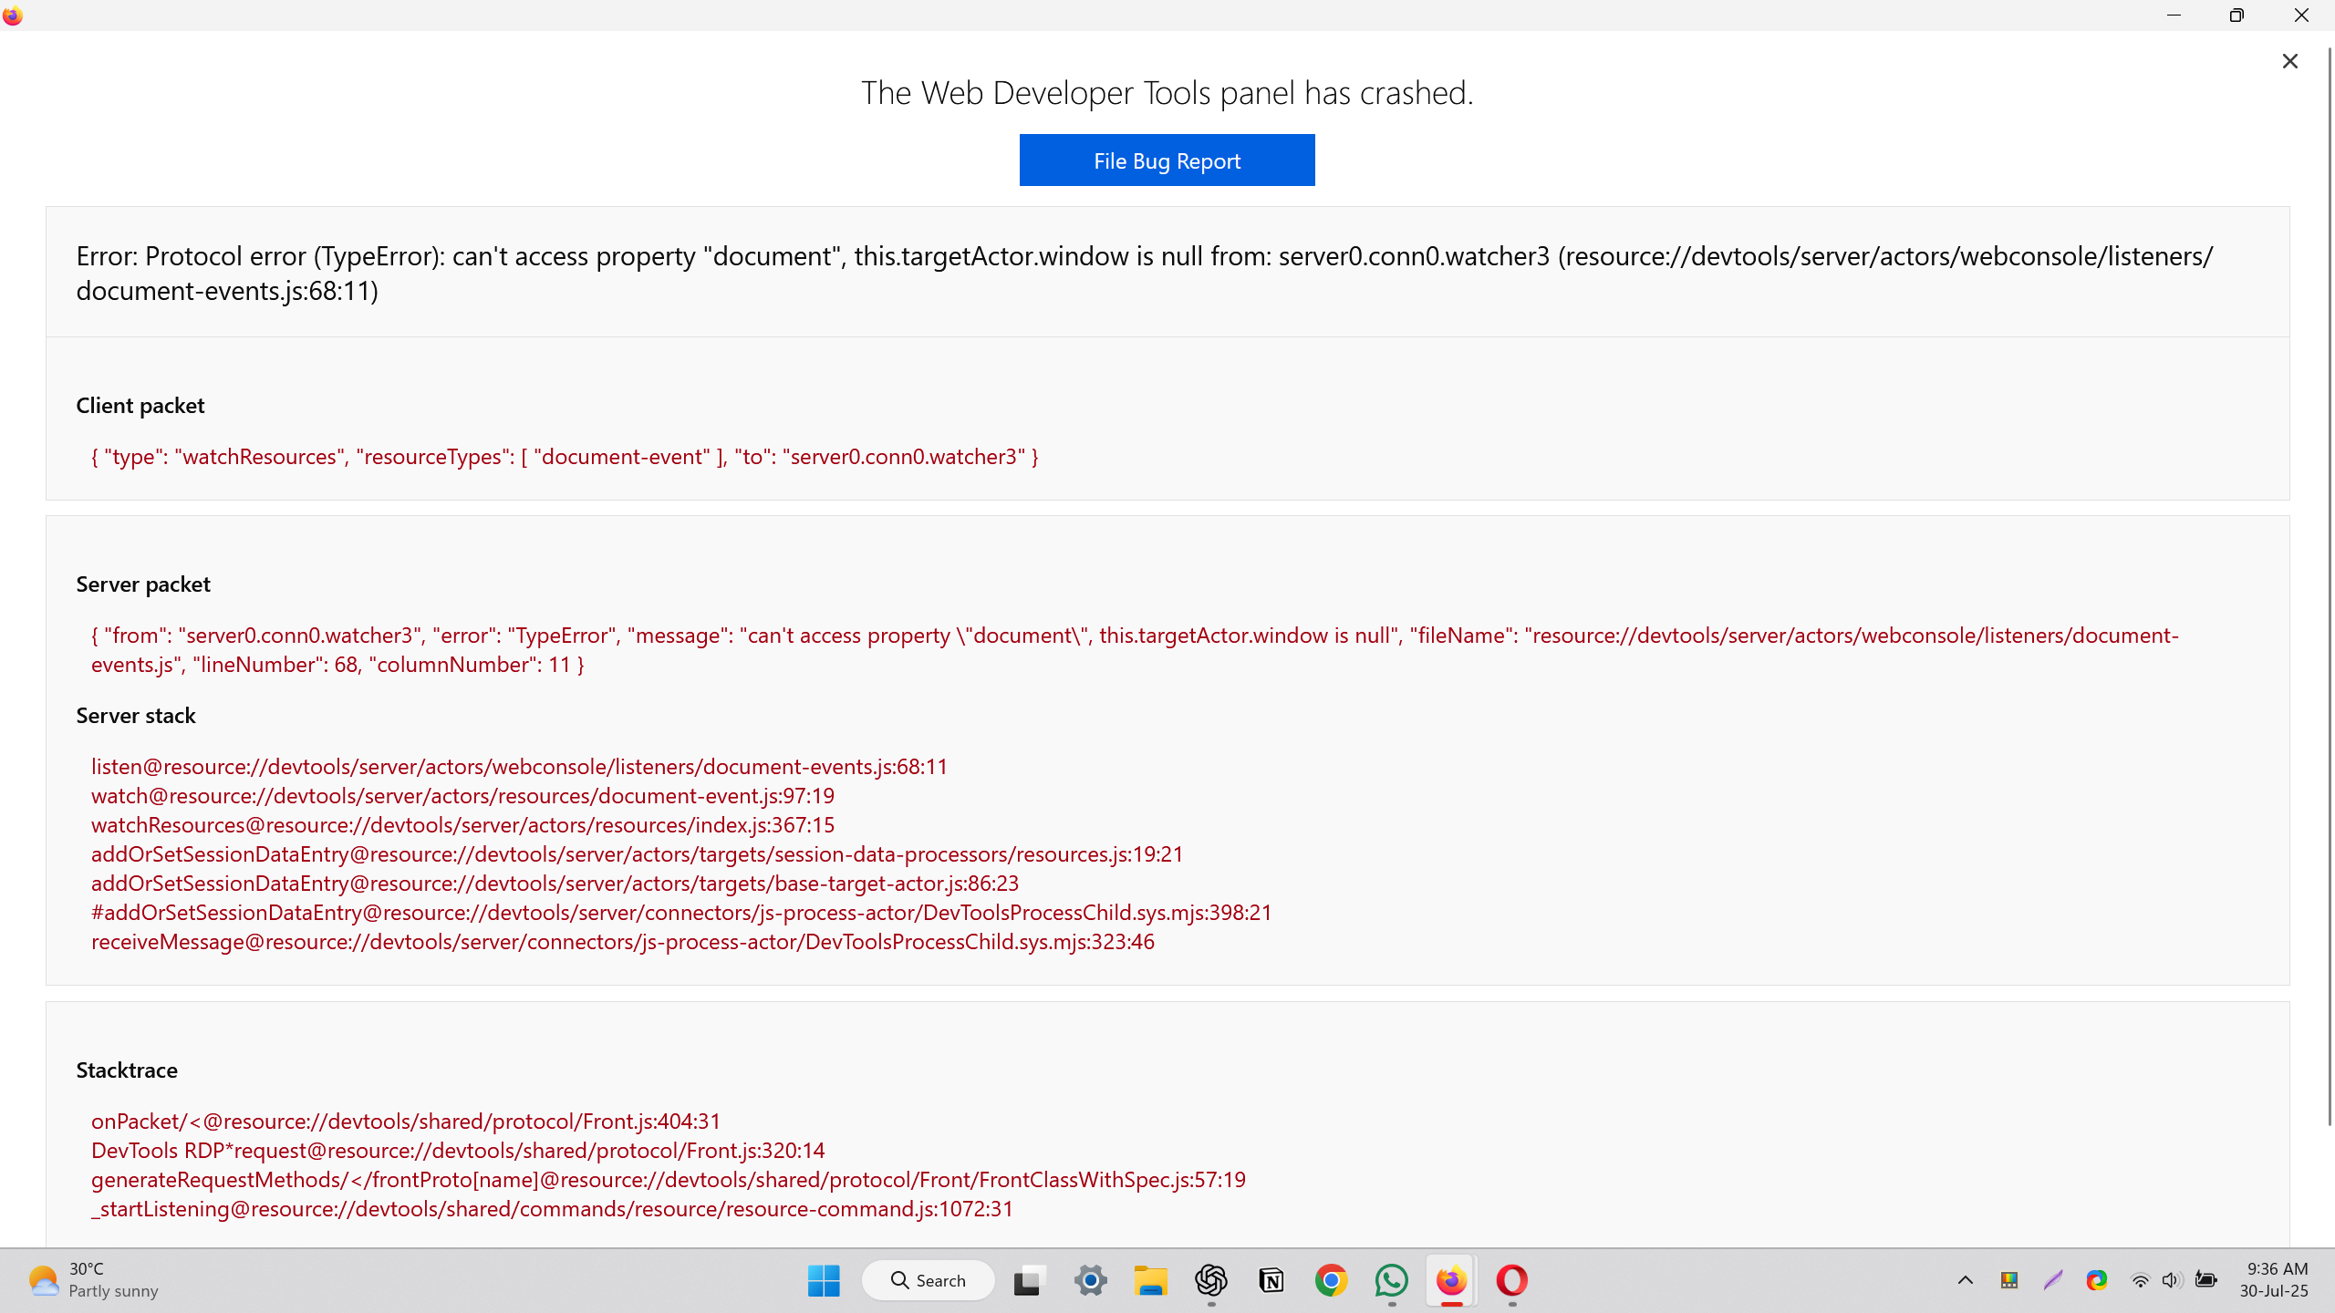The image size is (2335, 1313).
Task: Open Settings gear icon in the taskbar
Action: click(1090, 1280)
